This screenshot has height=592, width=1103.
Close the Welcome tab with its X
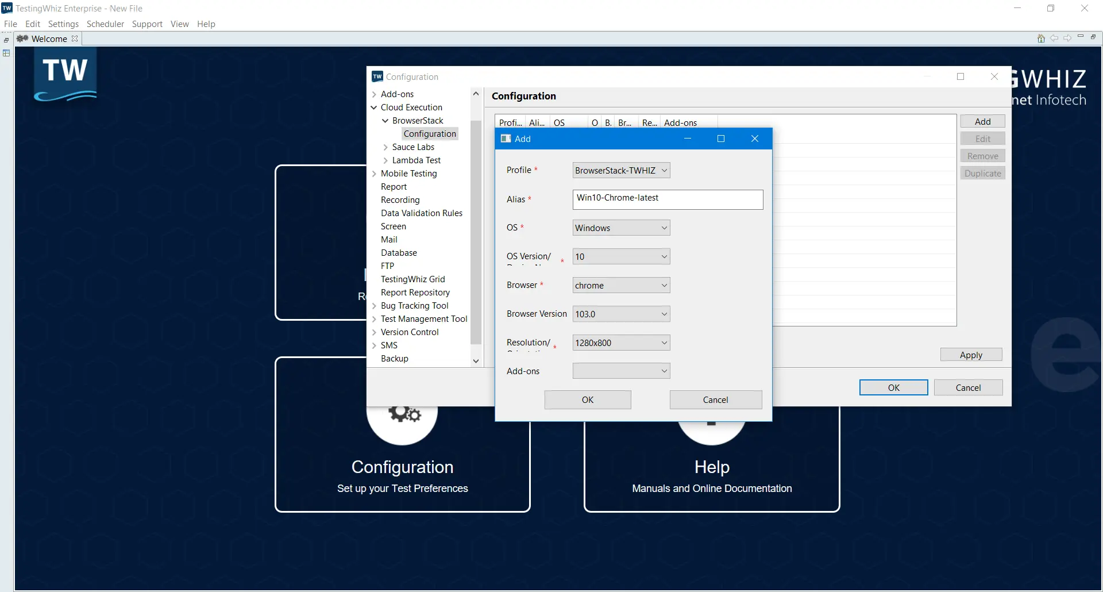(75, 39)
